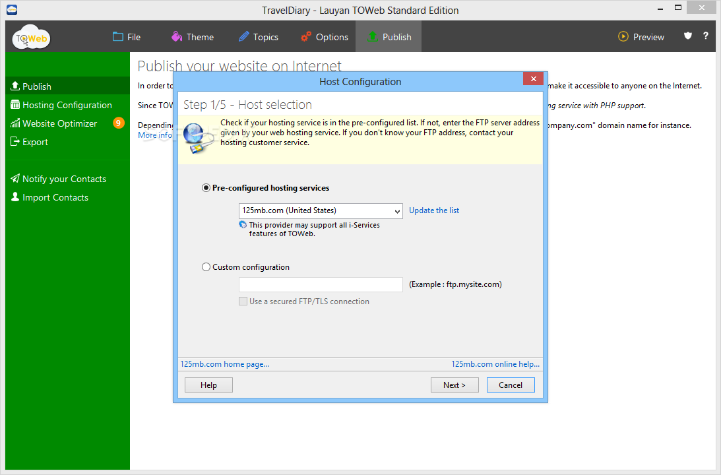Open the File menu

coord(127,37)
